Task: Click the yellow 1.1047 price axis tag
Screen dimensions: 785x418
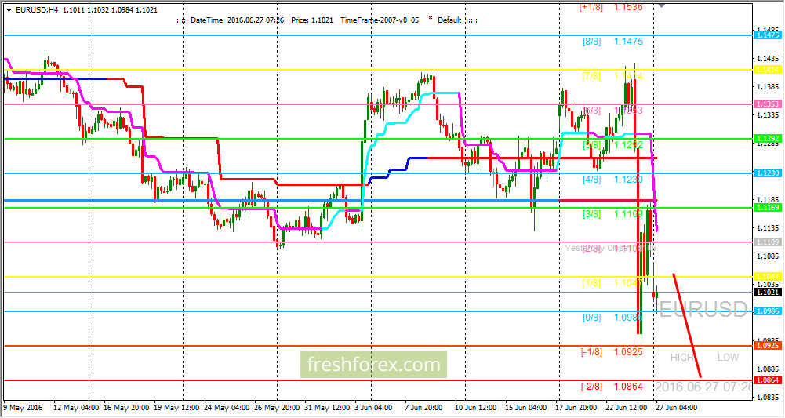Action: tap(768, 277)
